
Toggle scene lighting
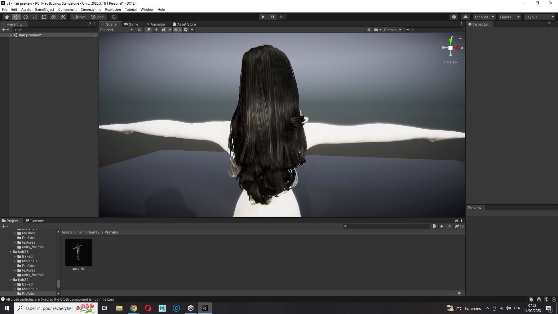[x=149, y=30]
